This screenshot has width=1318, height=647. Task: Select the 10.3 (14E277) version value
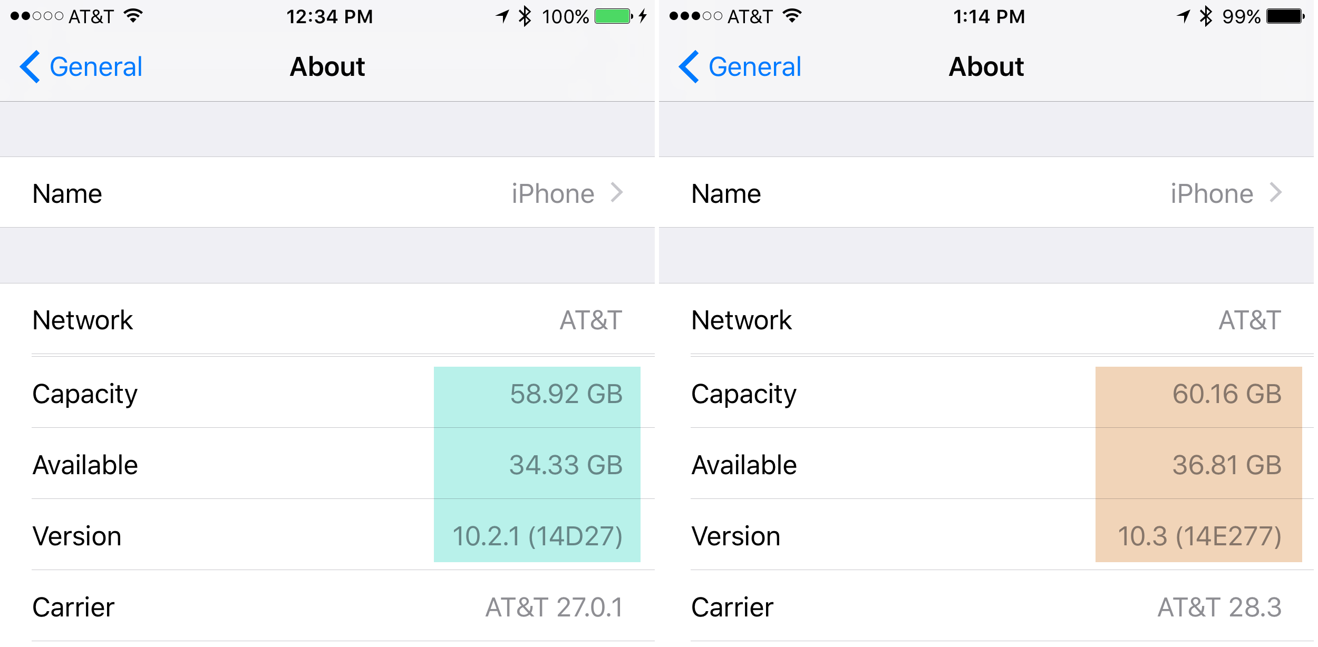coord(1199,536)
